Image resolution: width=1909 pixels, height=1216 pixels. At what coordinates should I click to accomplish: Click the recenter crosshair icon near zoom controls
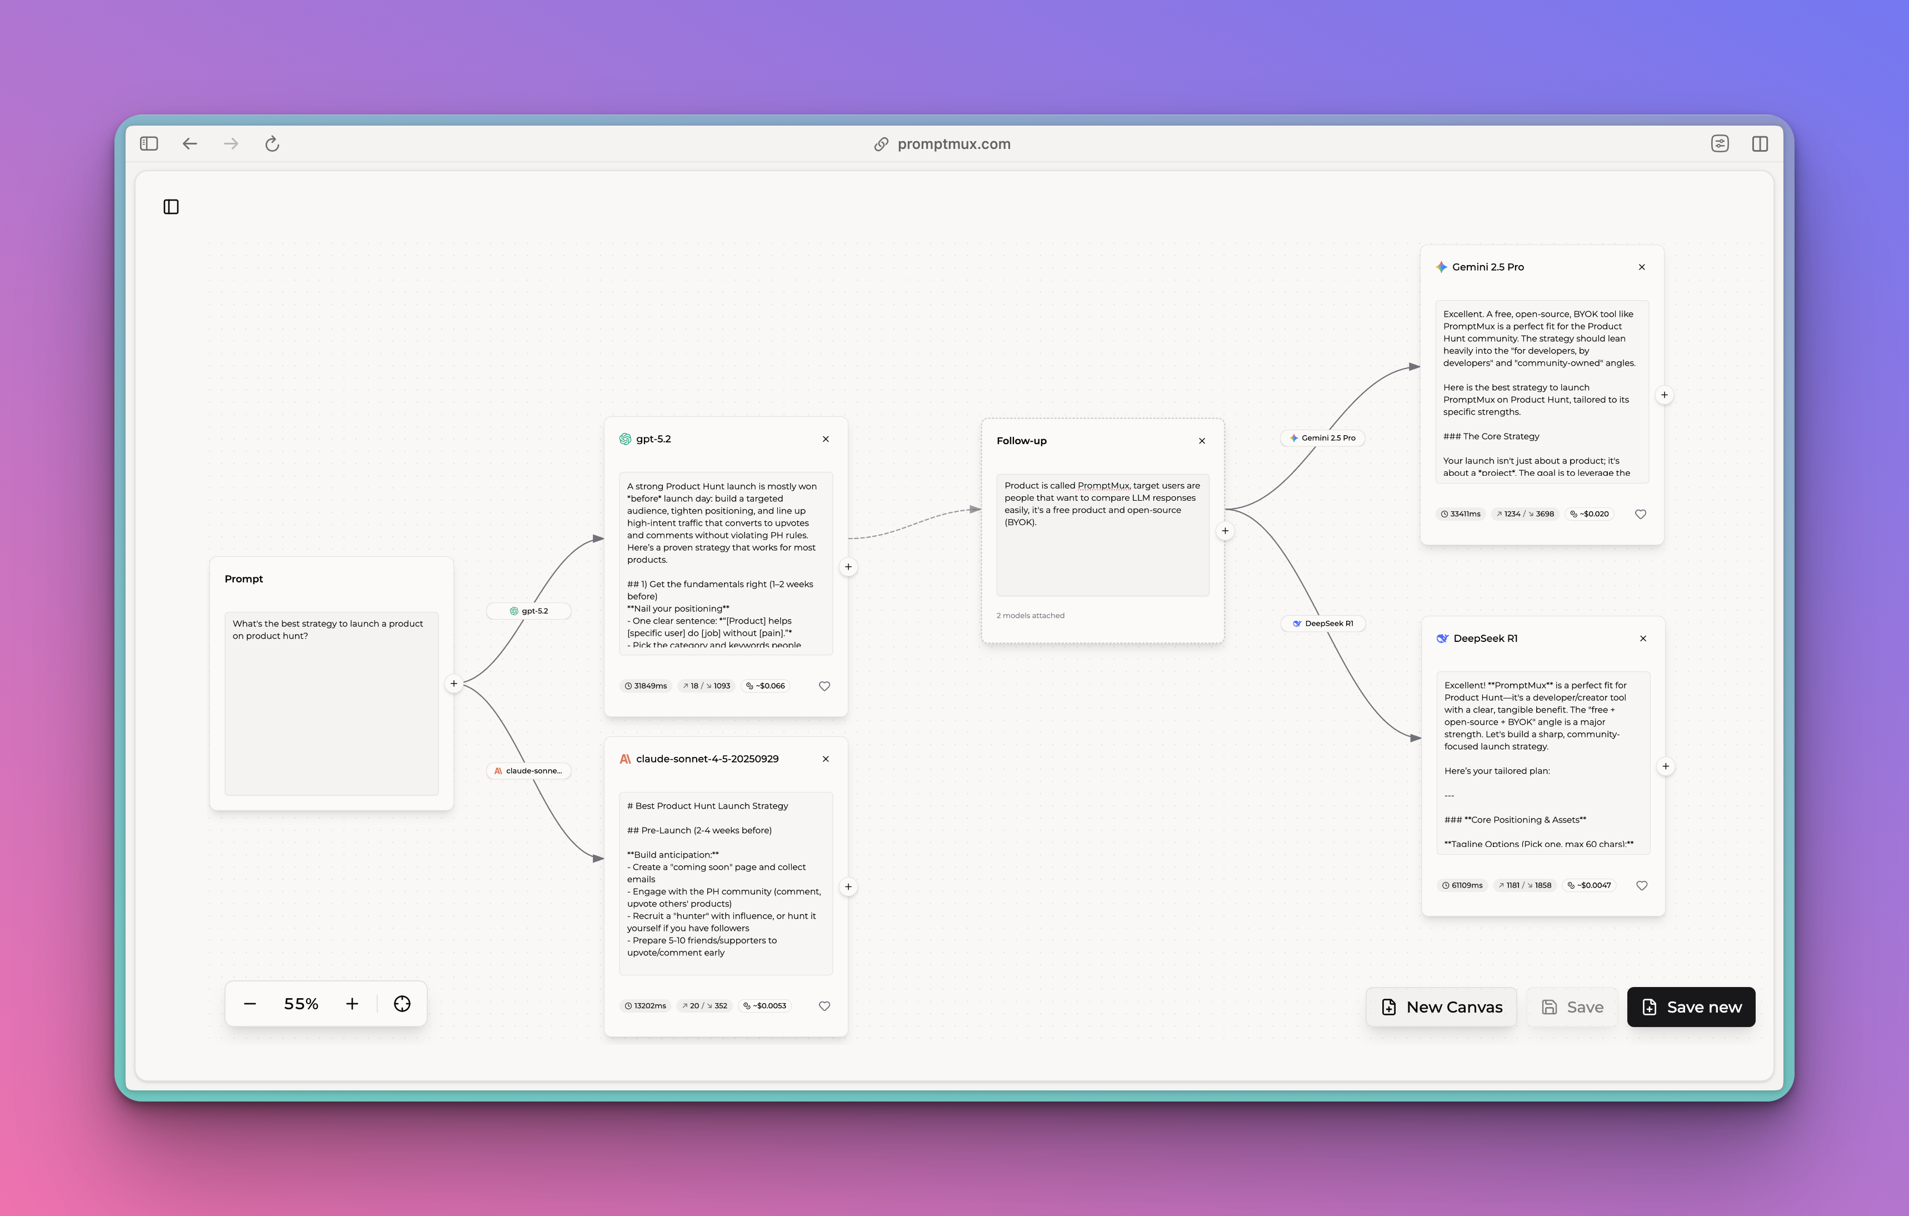[402, 1003]
